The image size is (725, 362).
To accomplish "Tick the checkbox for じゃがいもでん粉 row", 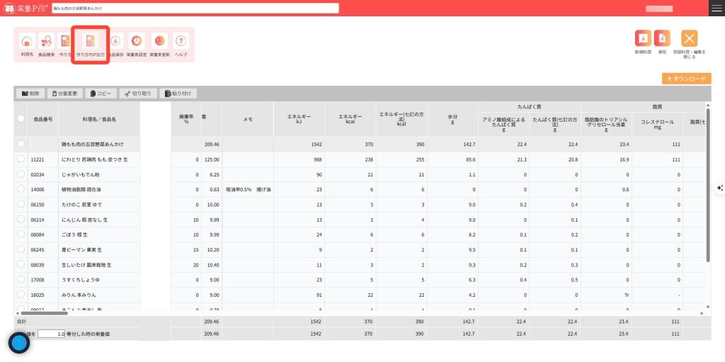I will pyautogui.click(x=21, y=174).
